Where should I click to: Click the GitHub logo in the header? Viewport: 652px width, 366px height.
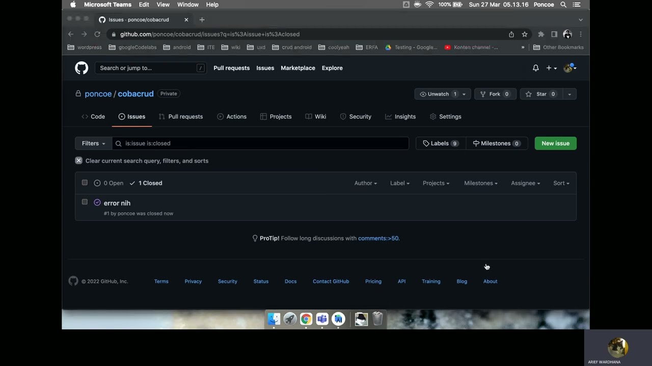81,68
